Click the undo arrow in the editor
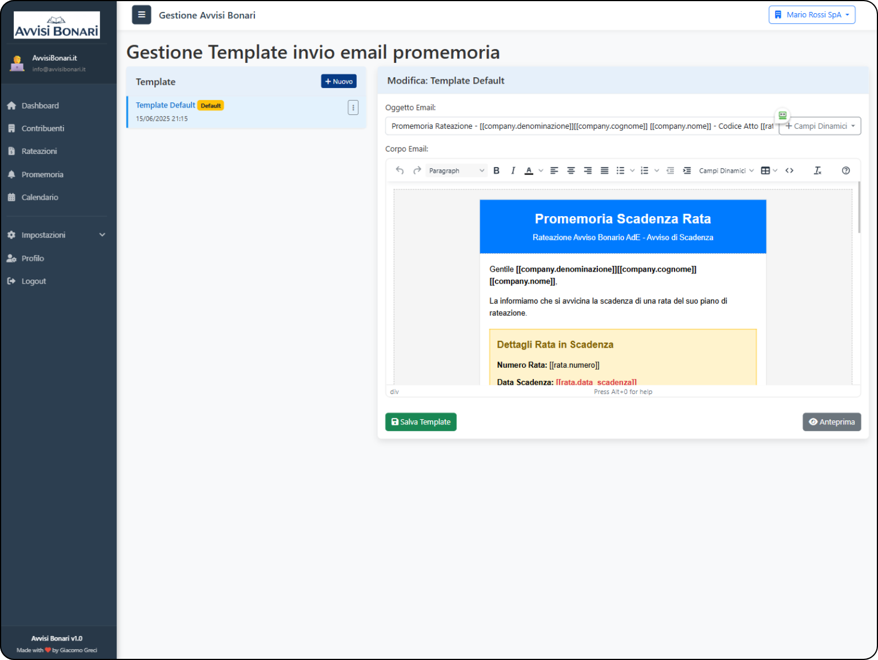The height and width of the screenshot is (660, 878). pyautogui.click(x=400, y=170)
